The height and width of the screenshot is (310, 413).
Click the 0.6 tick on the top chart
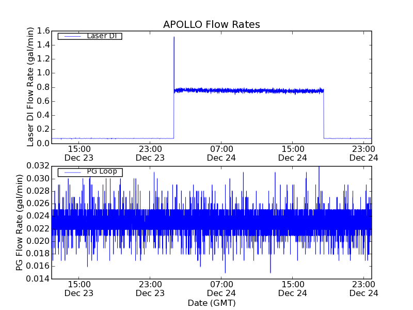(x=43, y=101)
